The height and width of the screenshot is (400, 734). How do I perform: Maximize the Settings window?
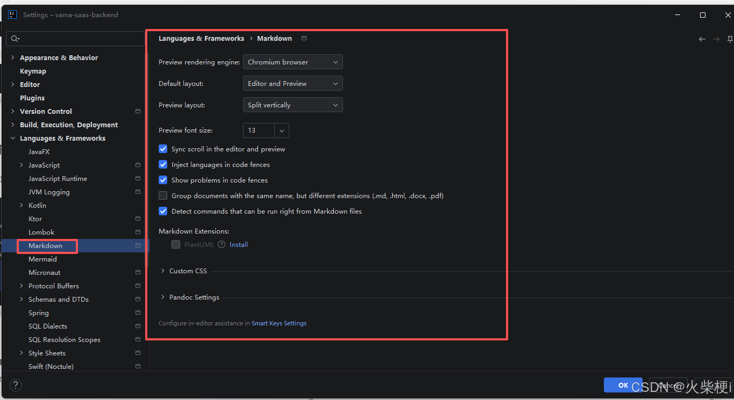703,15
